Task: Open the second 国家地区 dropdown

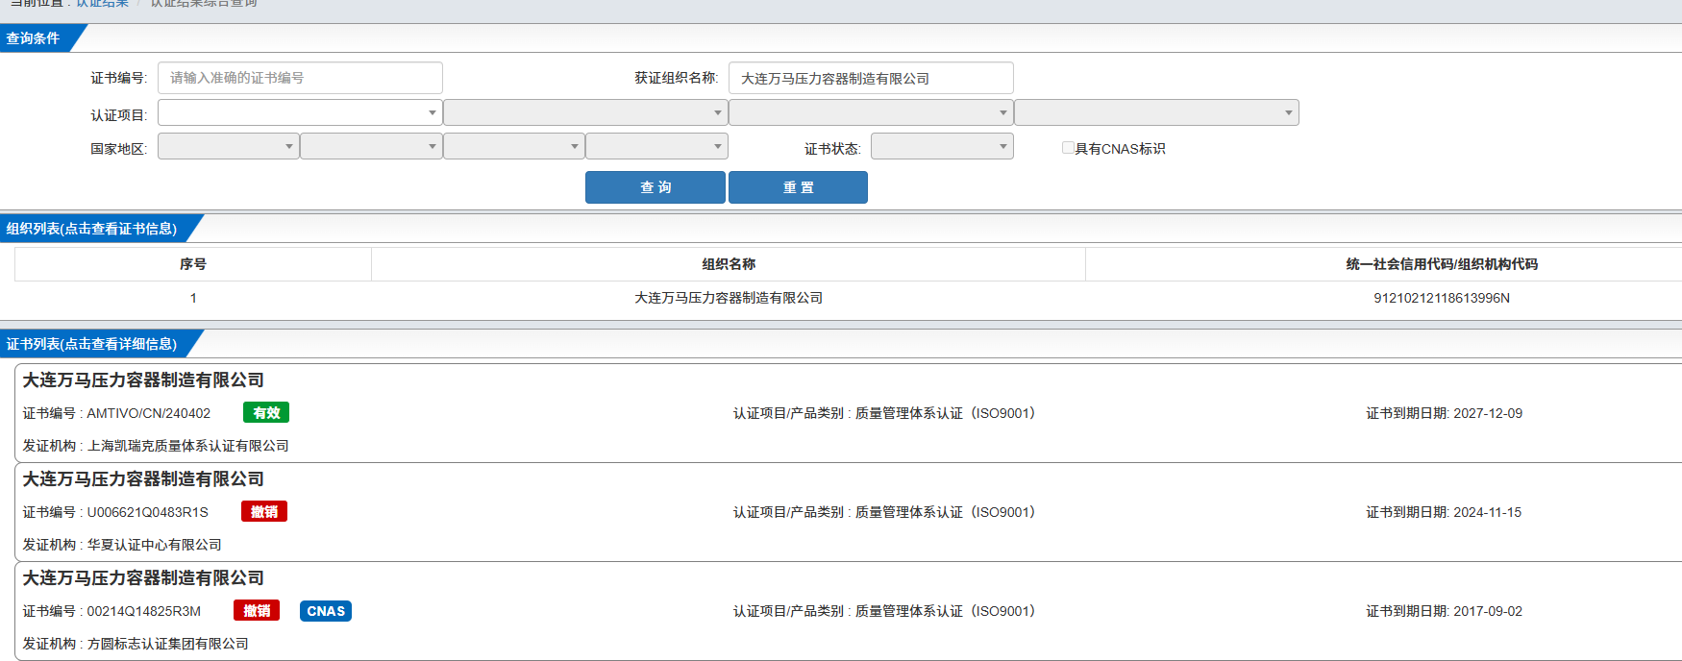Action: (x=371, y=146)
